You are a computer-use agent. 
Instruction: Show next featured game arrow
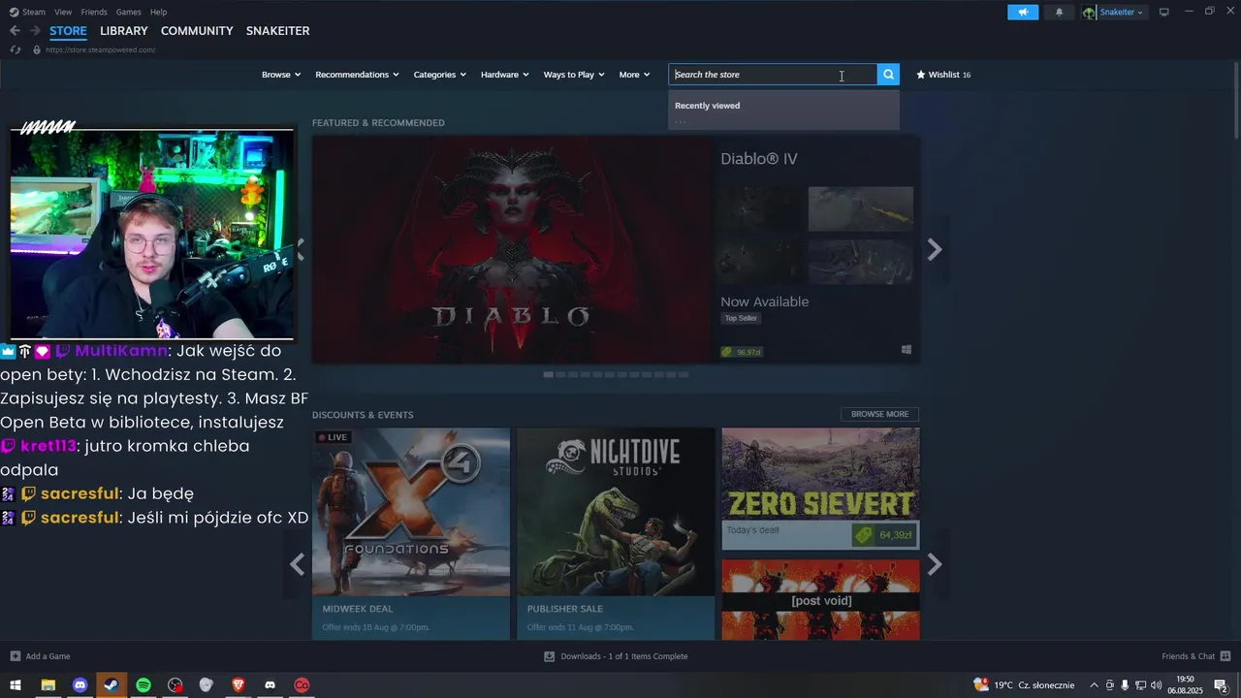(x=935, y=250)
